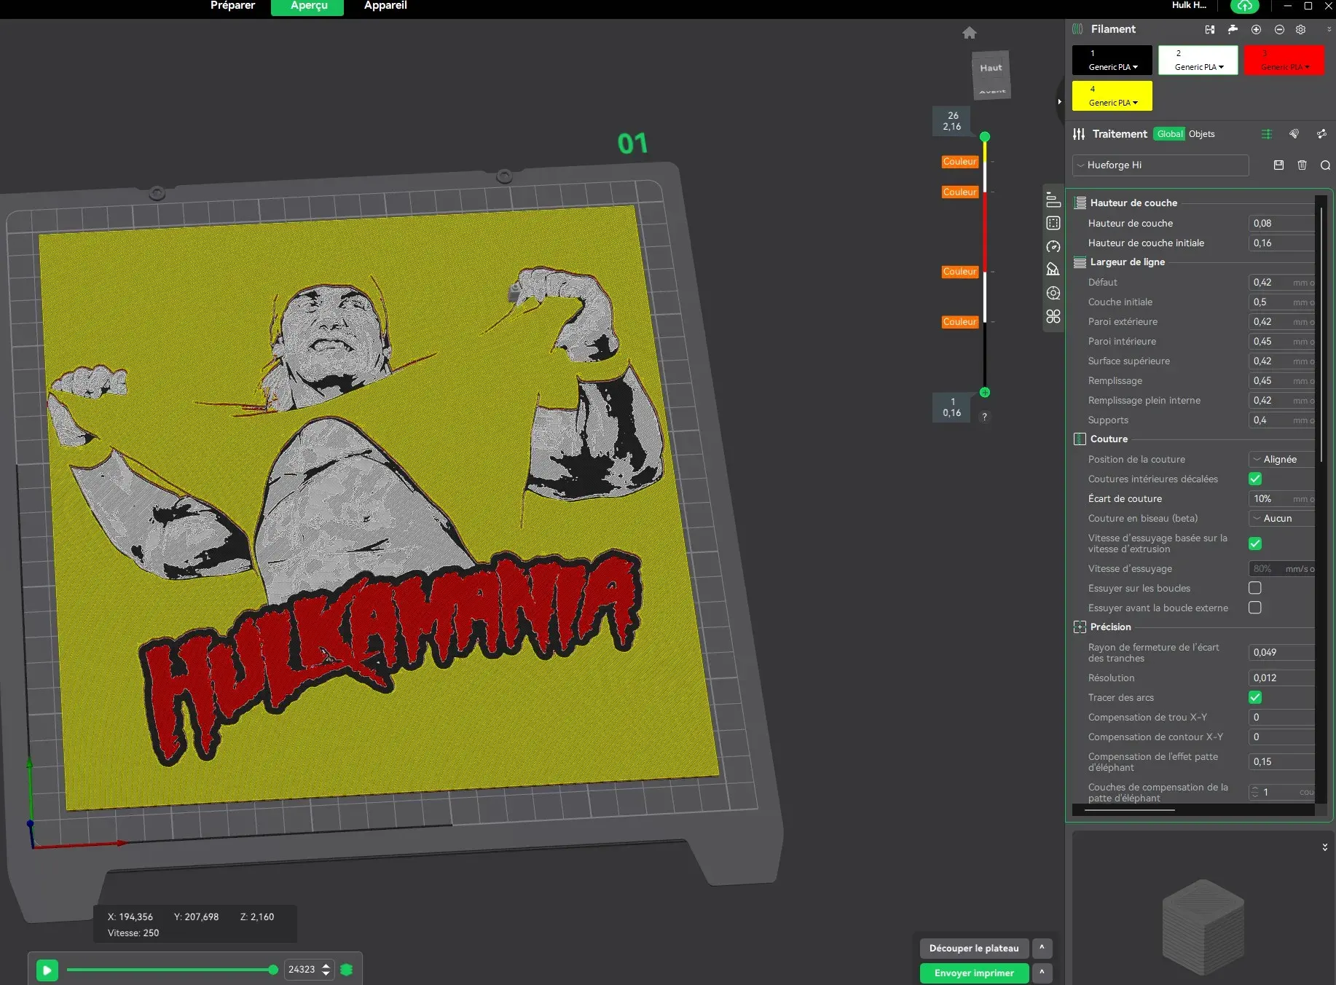Switch to the Aperçu tab
1336x985 pixels.
309,6
